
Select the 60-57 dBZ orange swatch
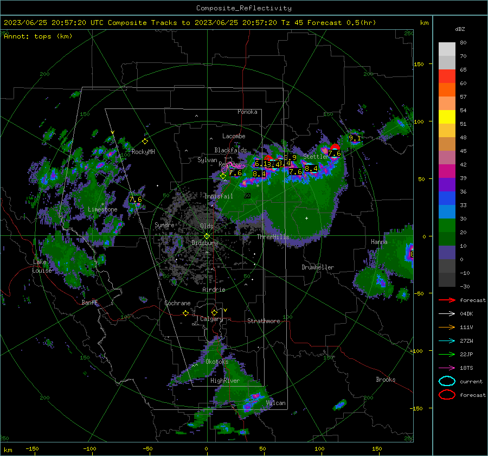click(x=447, y=90)
